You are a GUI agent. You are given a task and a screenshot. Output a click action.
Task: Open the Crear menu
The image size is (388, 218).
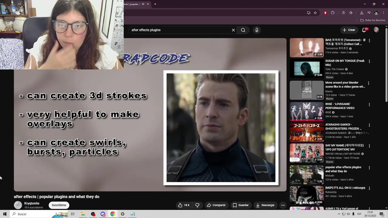click(349, 30)
